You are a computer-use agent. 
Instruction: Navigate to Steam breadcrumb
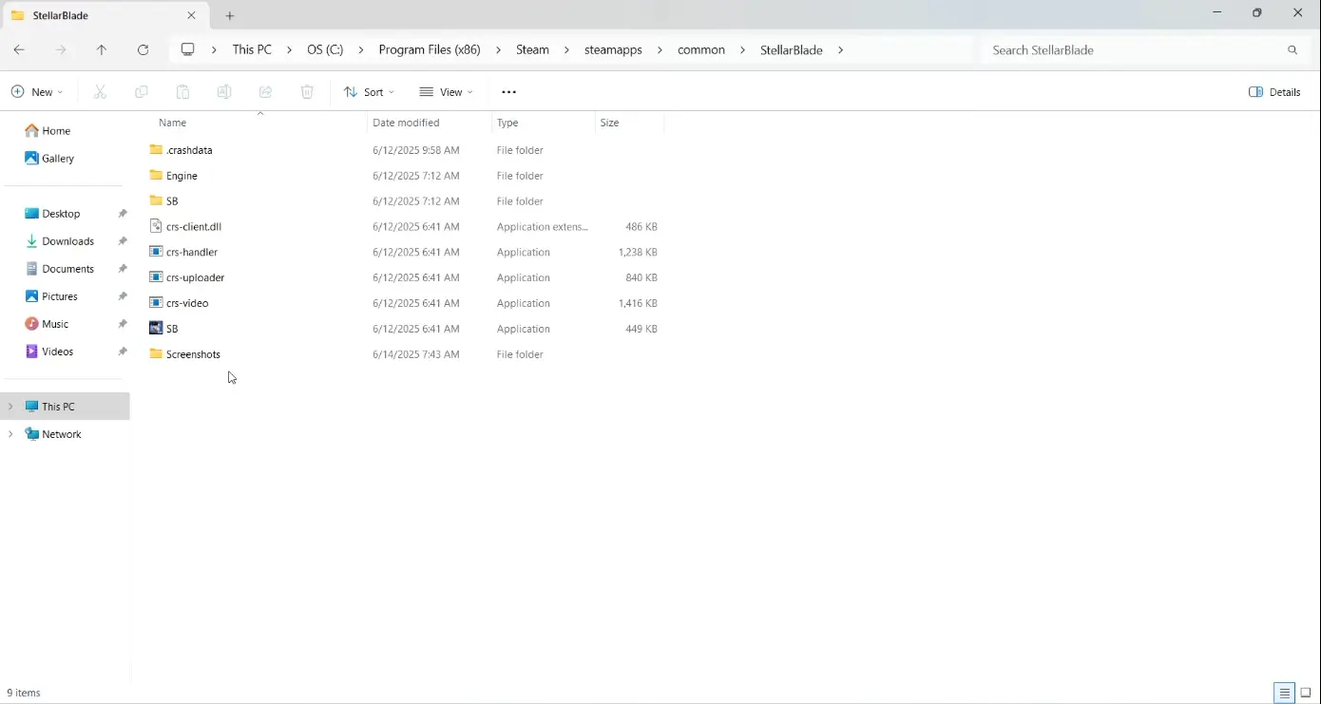point(532,49)
